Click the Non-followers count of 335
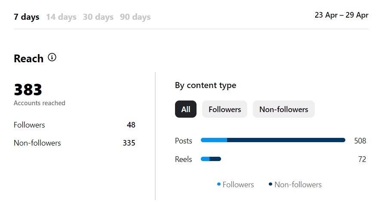The width and height of the screenshot is (381, 207). pos(129,143)
